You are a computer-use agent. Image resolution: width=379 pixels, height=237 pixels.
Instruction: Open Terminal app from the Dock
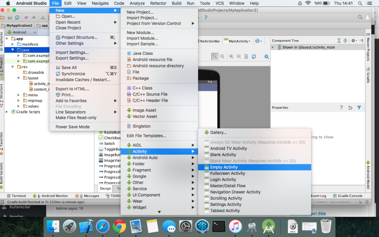[219, 226]
